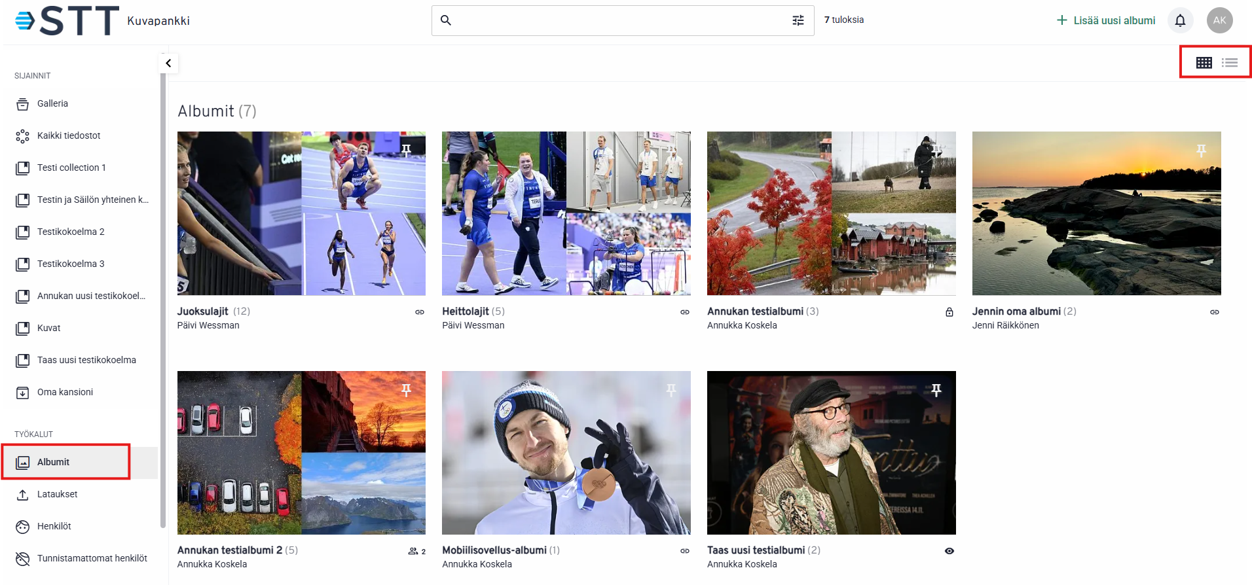Screen dimensions: 1252x585
Task: Open Henkilöt from the sidebar
Action: click(x=54, y=526)
